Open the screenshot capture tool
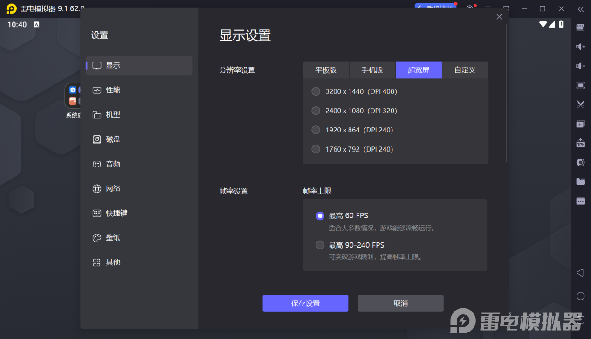The width and height of the screenshot is (591, 339). point(580,85)
